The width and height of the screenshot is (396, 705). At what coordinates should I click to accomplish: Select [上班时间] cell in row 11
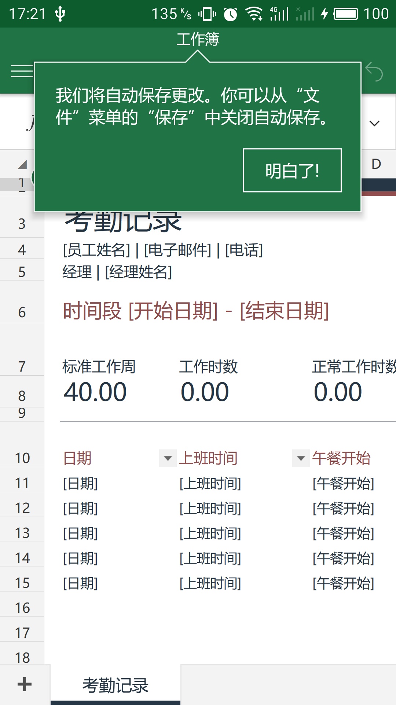coord(210,483)
